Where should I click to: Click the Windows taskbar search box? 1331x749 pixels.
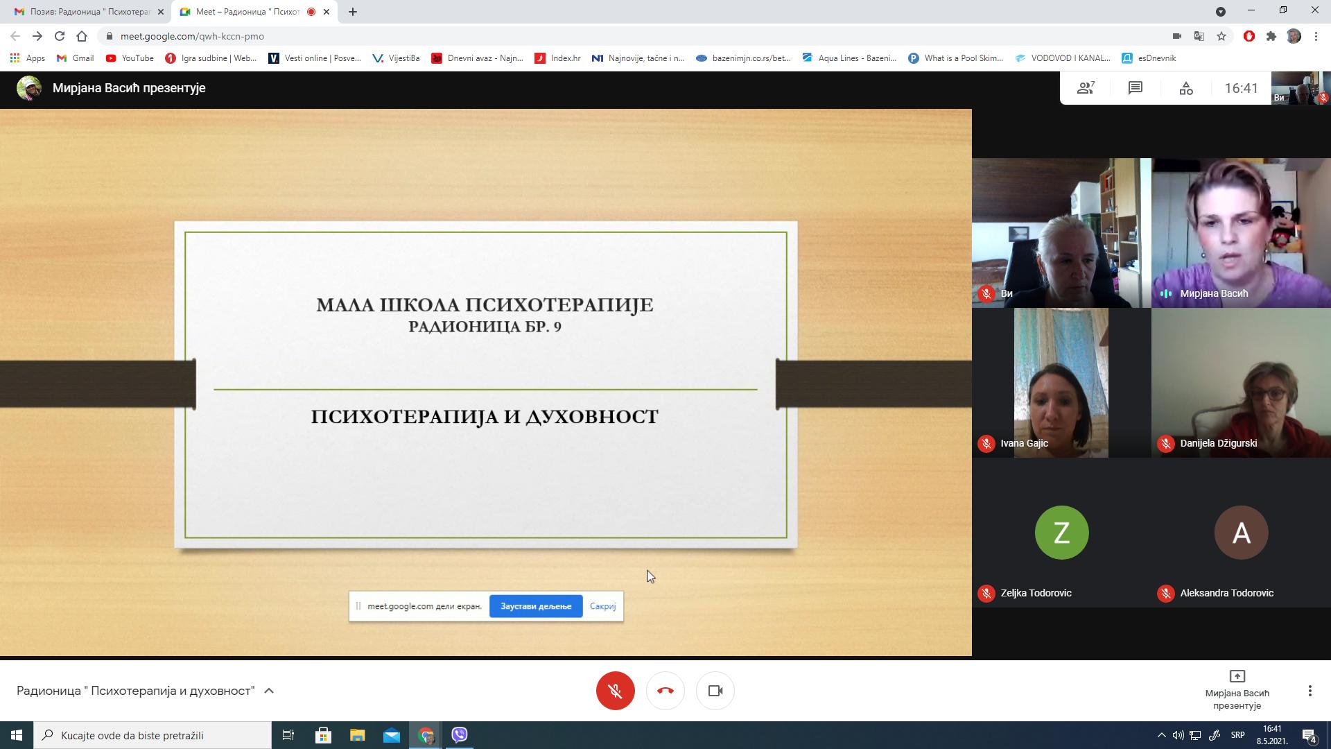click(153, 735)
